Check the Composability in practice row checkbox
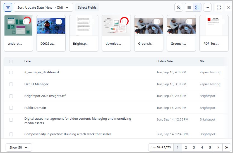Screen dimensions: 233x153 11,134
